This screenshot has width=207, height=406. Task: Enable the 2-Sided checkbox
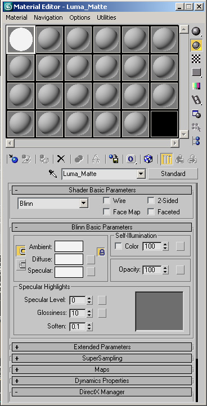point(151,201)
